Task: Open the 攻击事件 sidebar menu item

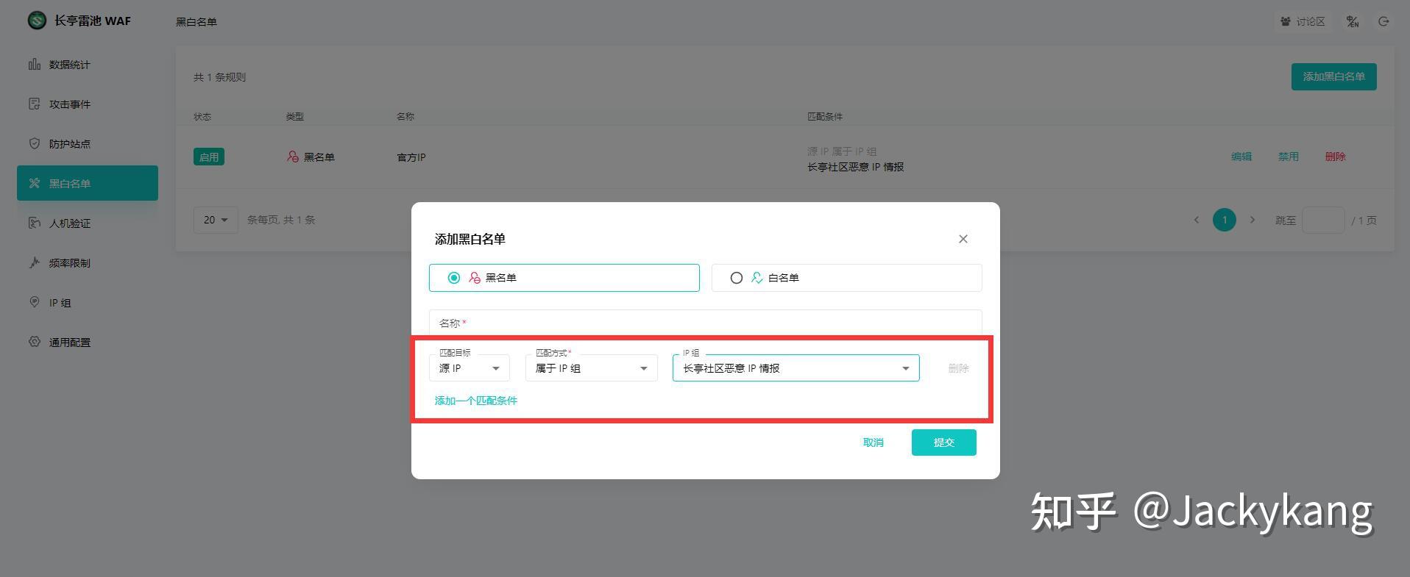Action: 88,104
